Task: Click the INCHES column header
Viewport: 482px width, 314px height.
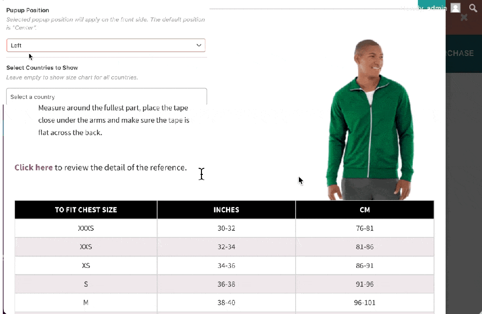Action: point(226,210)
